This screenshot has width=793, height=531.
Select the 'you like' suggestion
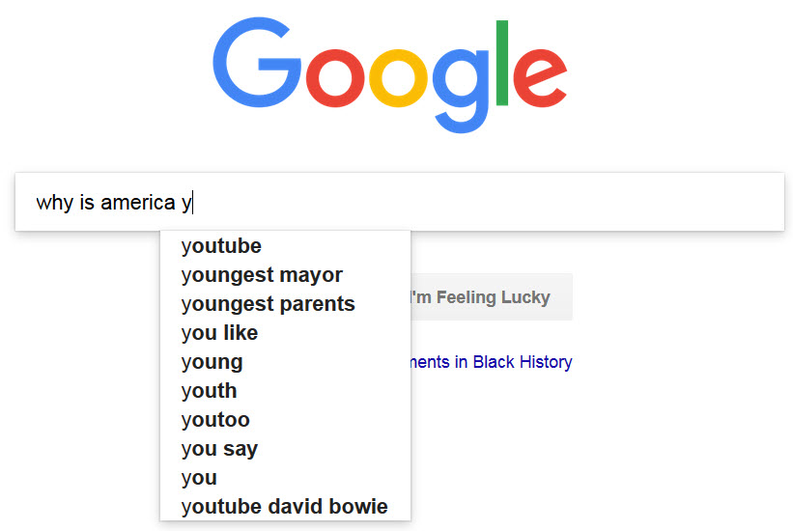tap(285, 333)
